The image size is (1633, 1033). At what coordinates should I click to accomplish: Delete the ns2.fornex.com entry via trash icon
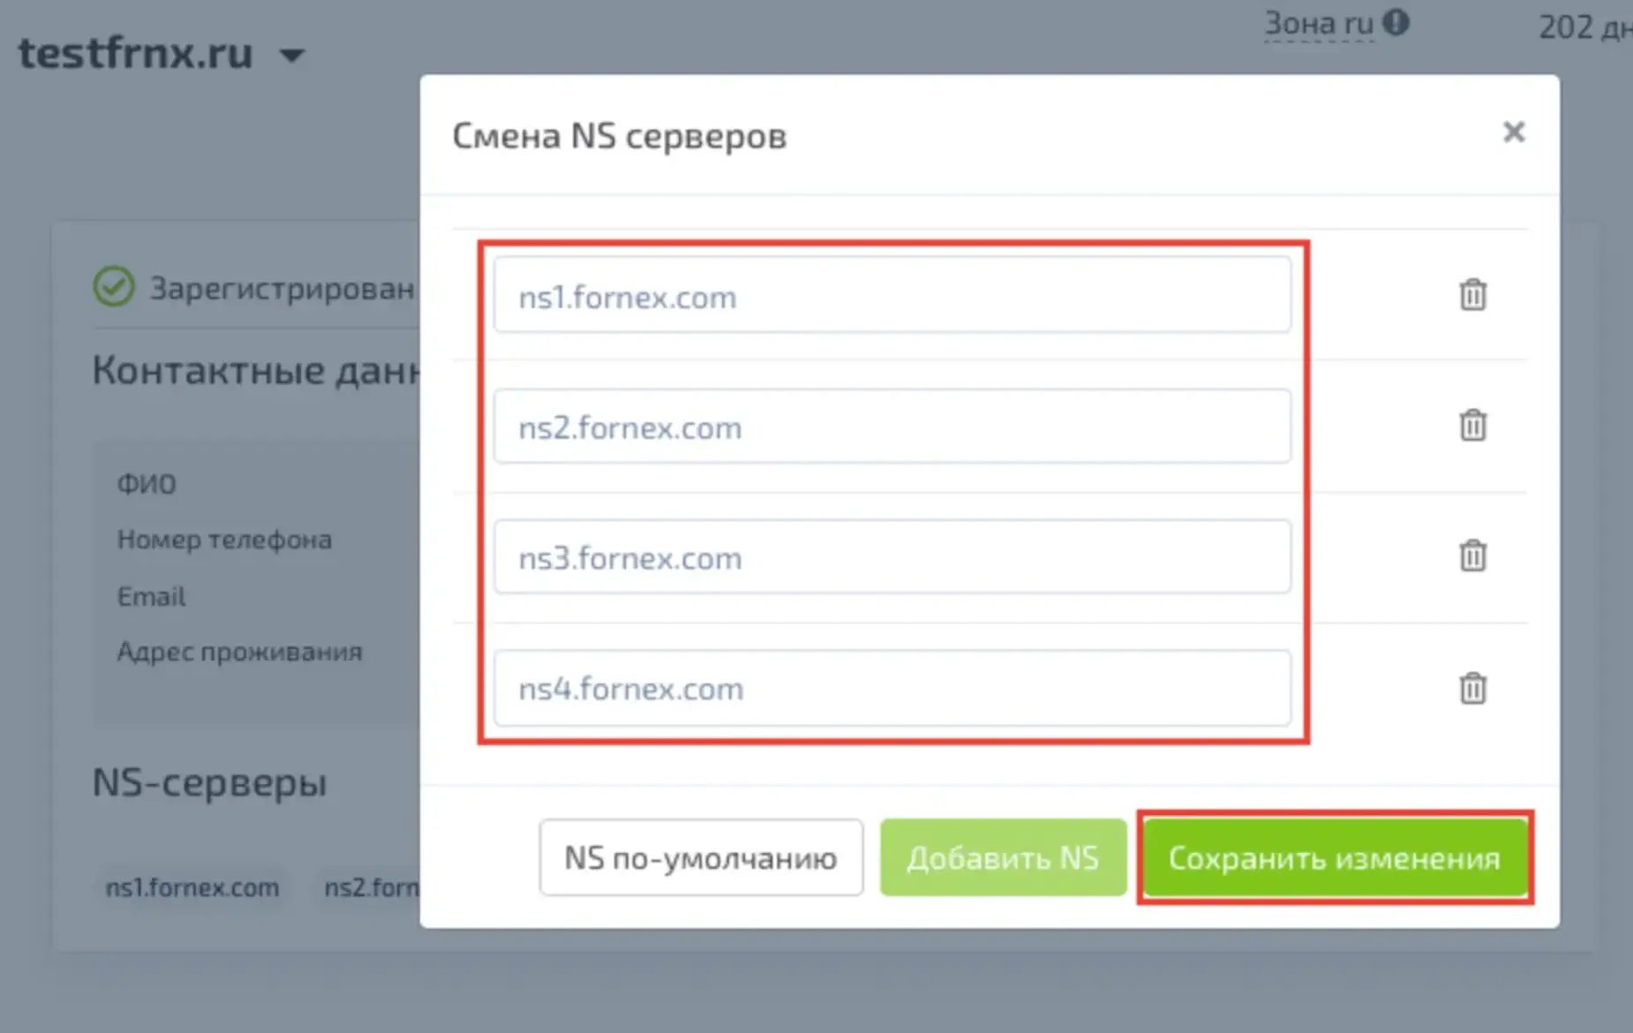click(x=1471, y=426)
